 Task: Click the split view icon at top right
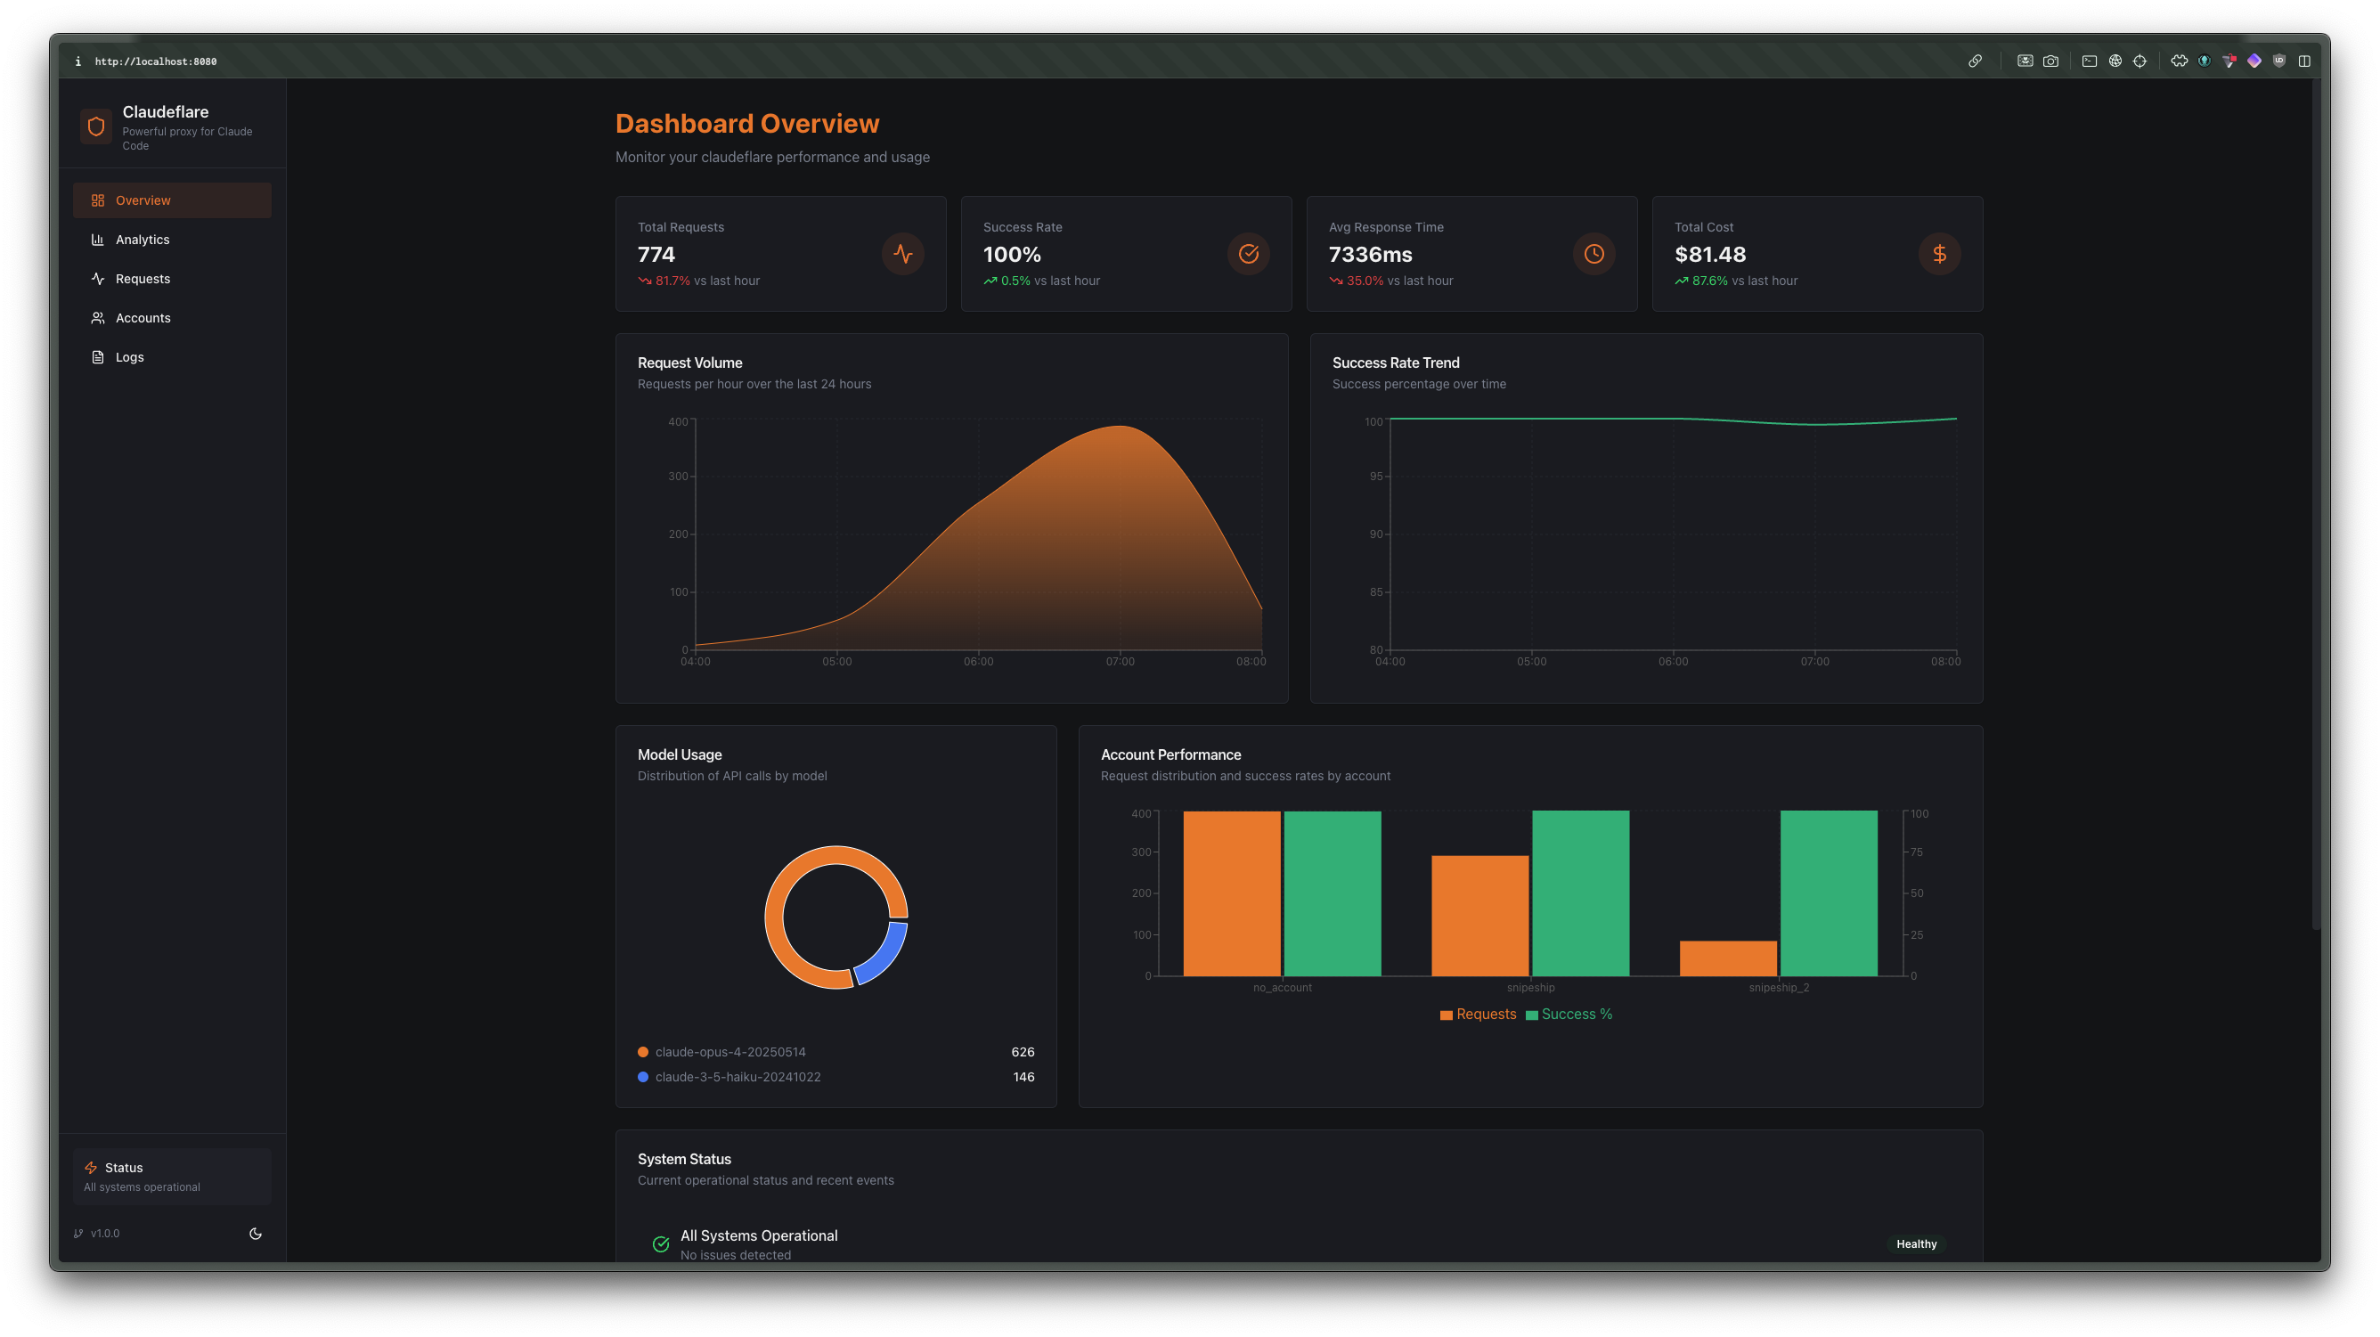(x=2304, y=60)
